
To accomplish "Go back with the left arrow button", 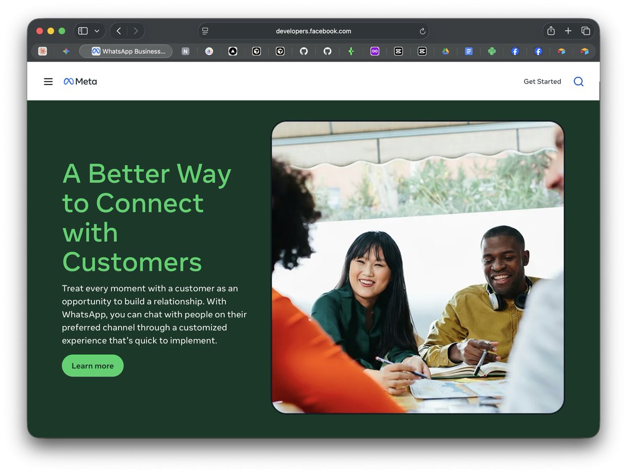I will (119, 31).
